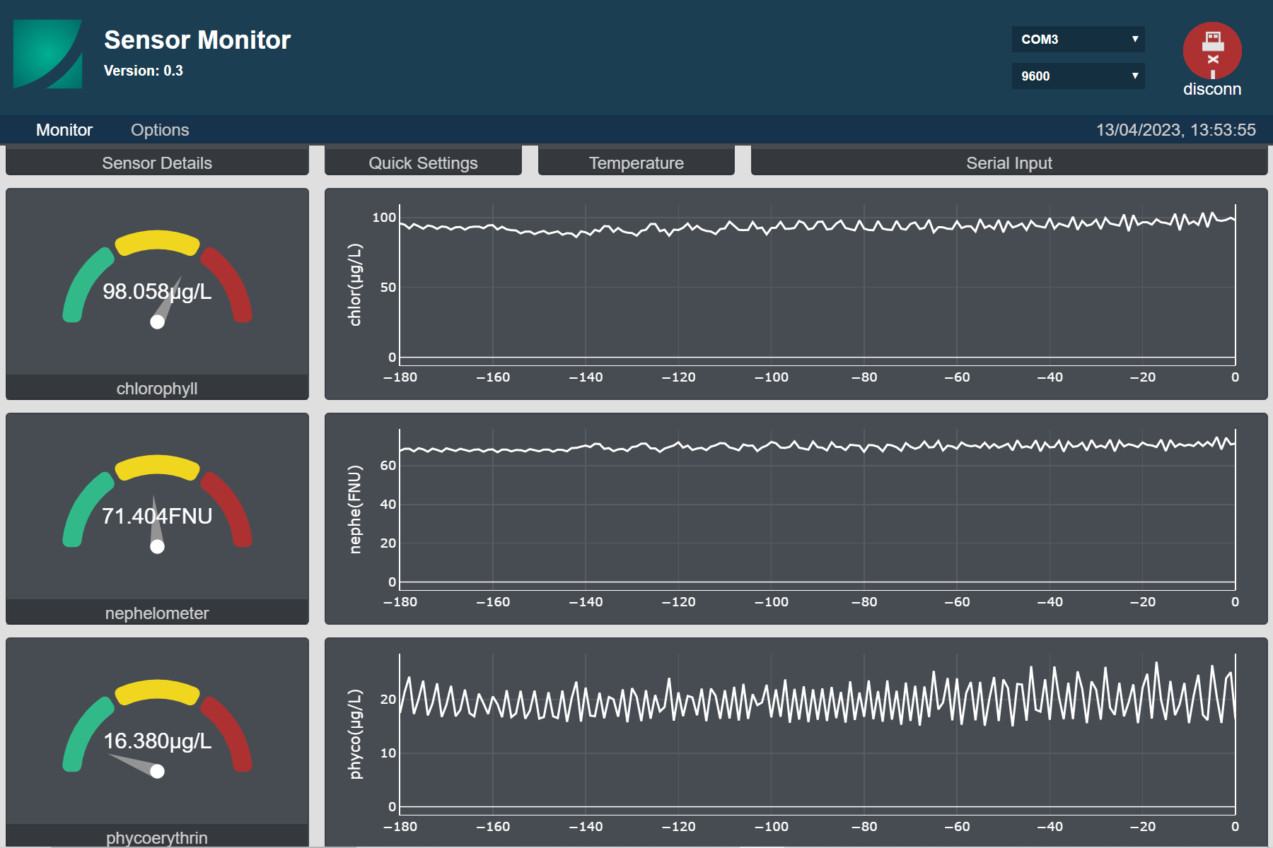This screenshot has height=848, width=1273.
Task: Open the COM3 serial port dropdown
Action: pyautogui.click(x=1078, y=40)
